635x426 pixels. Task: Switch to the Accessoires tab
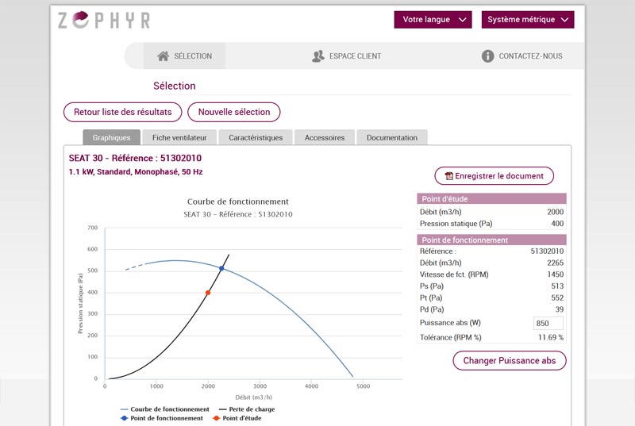tap(325, 137)
